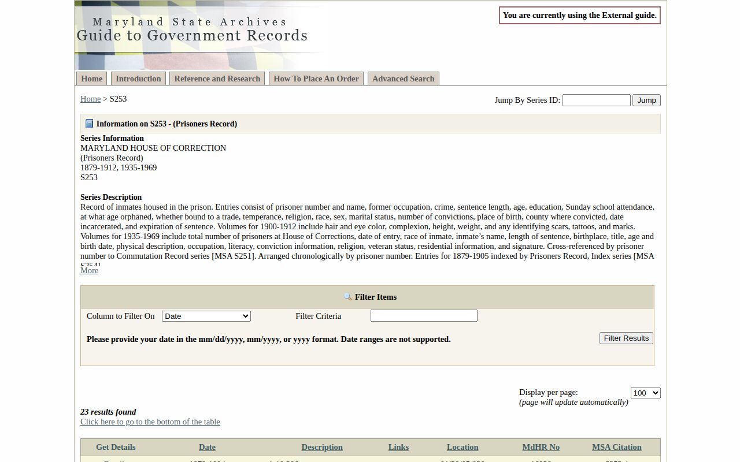The height and width of the screenshot is (462, 740).
Task: Sort table by Description column header
Action: click(322, 447)
